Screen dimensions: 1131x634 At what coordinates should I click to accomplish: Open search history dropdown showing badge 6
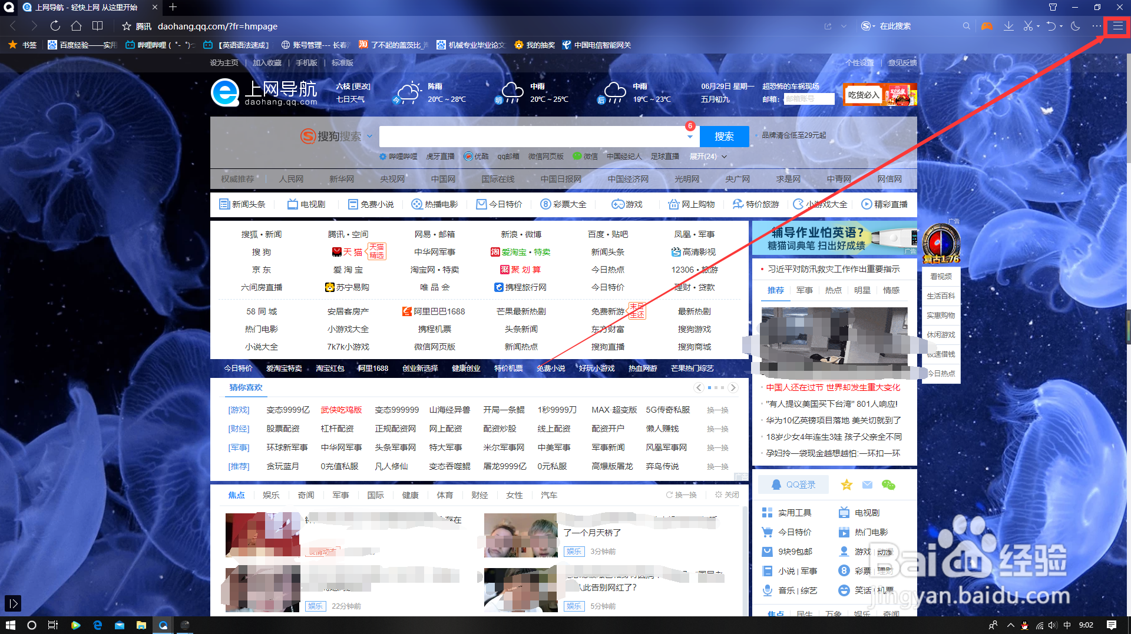(689, 137)
